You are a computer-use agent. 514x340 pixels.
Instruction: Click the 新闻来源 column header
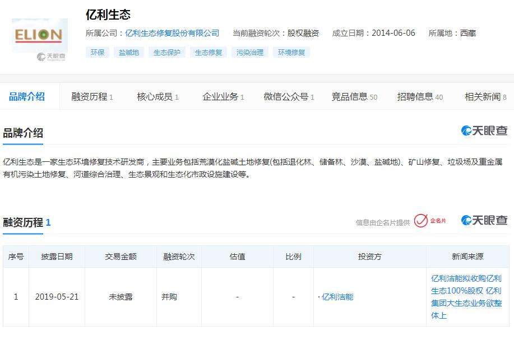(468, 257)
